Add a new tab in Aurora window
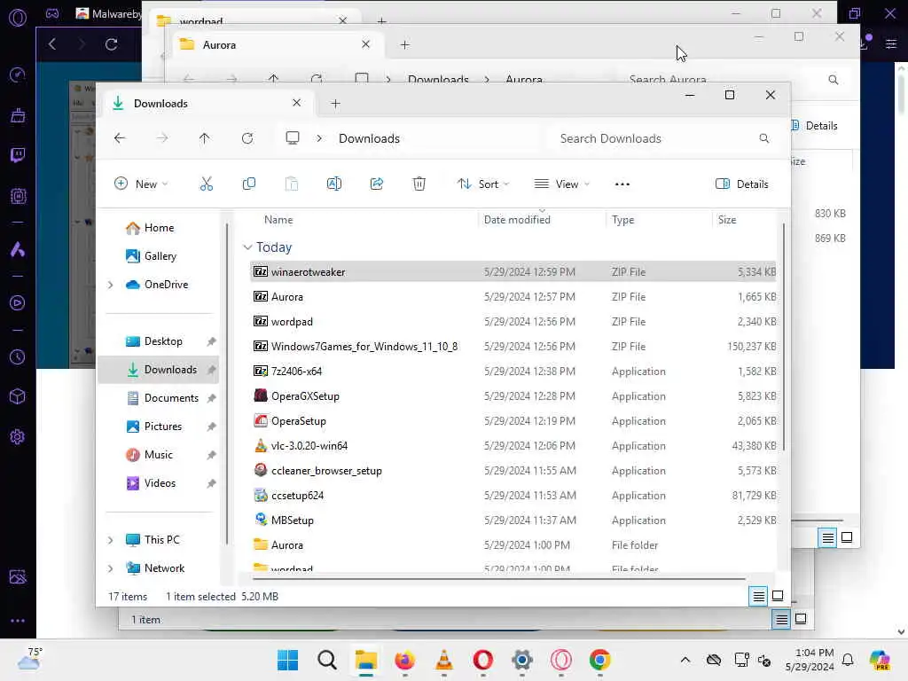The height and width of the screenshot is (681, 908). click(x=404, y=44)
